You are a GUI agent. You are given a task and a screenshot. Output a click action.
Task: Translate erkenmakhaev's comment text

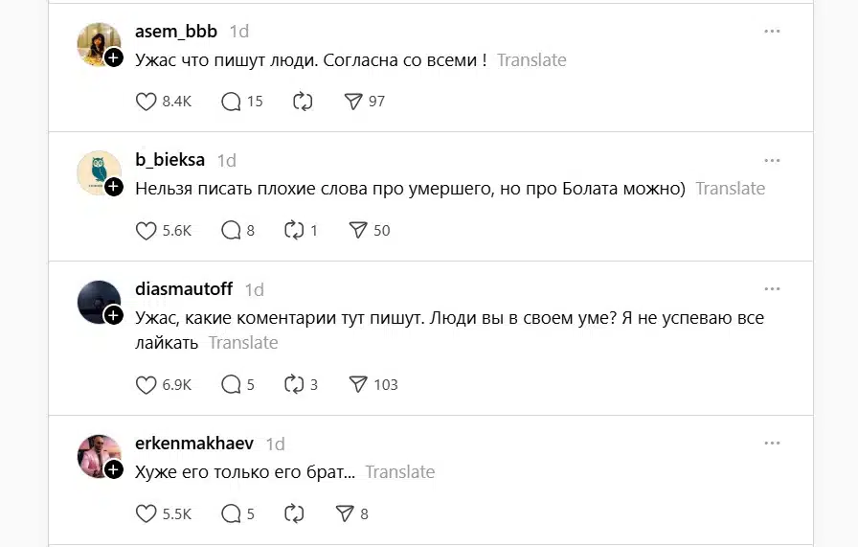(x=400, y=472)
